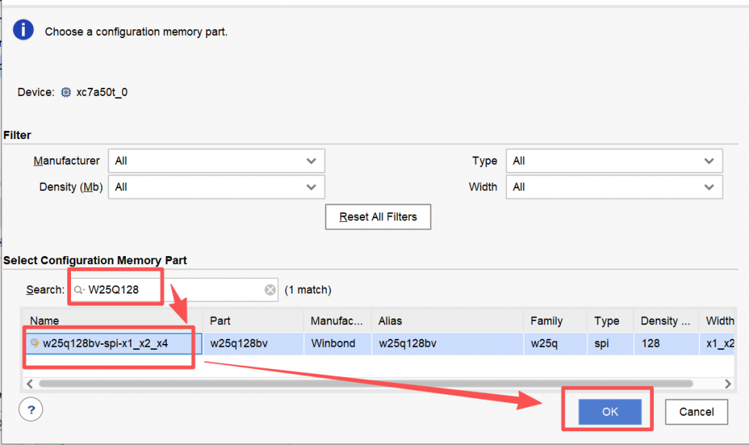Screen dimensions: 749x445
Task: Clear the search field with X icon
Action: 270,290
